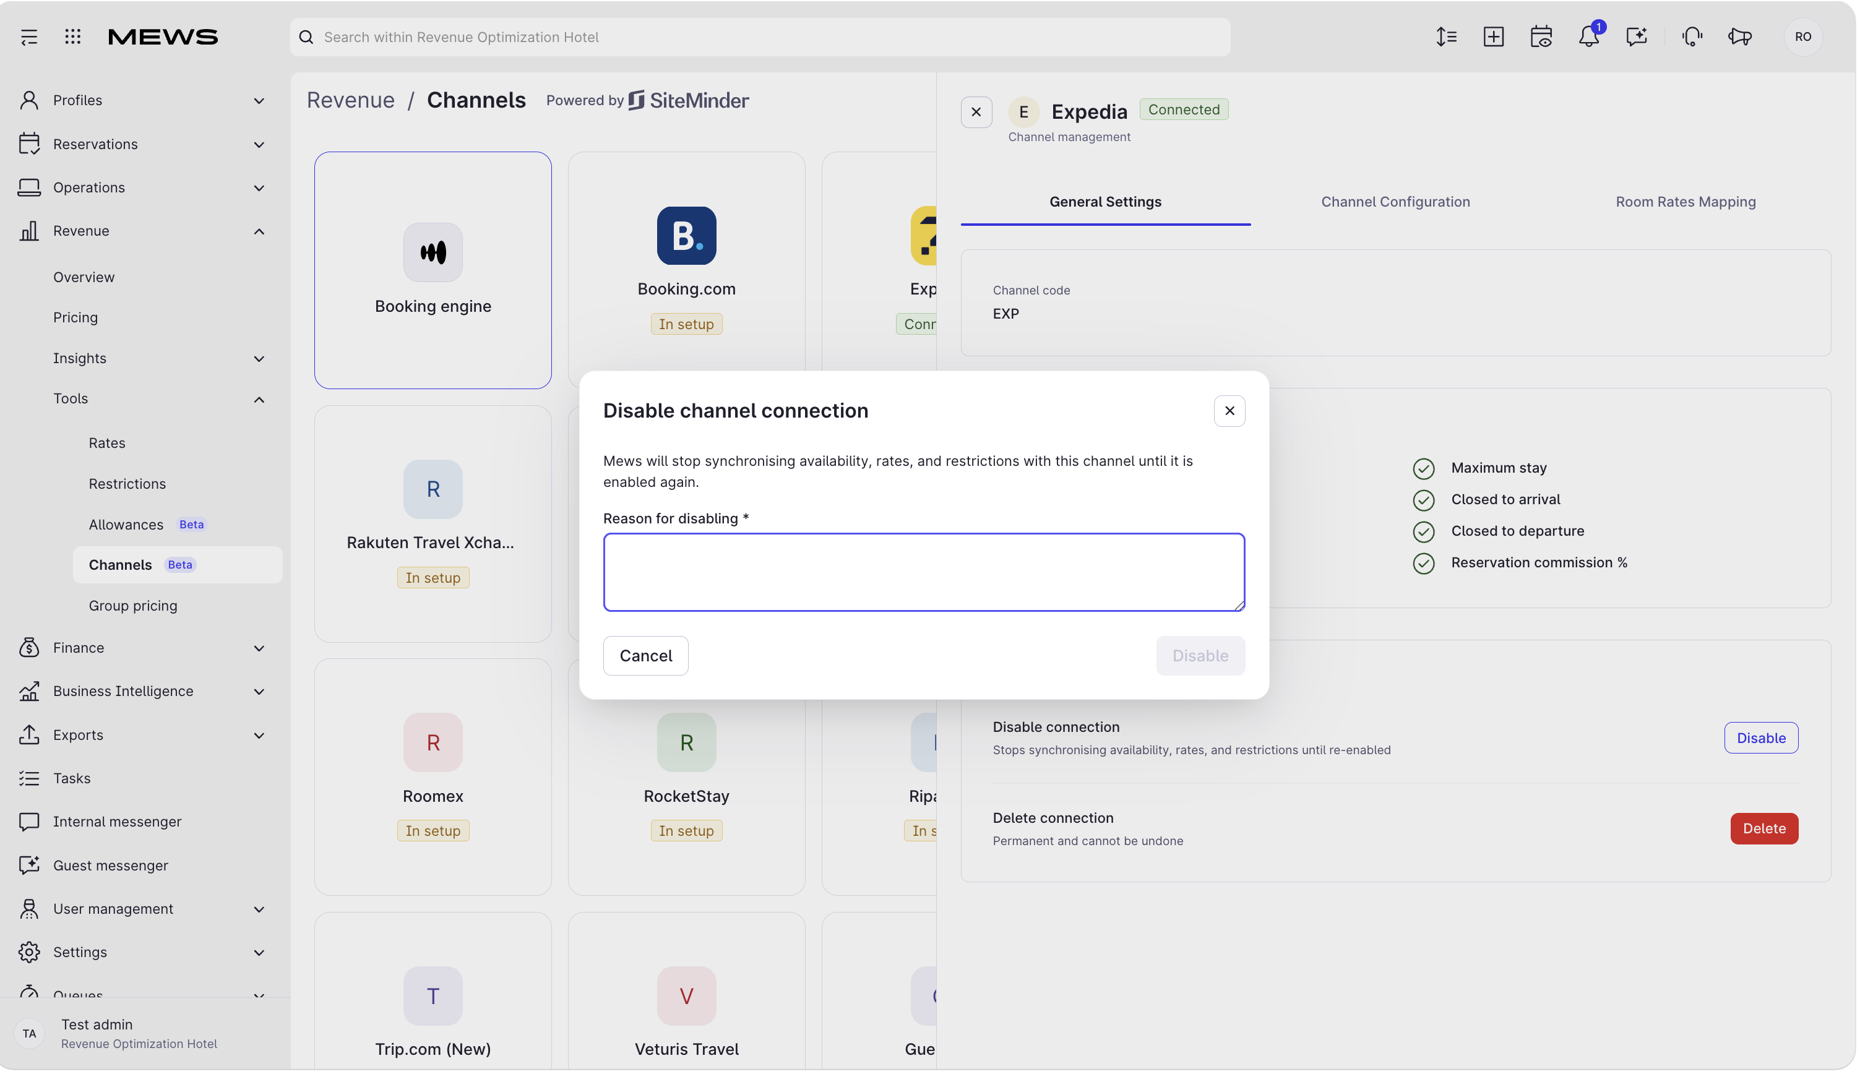1860x1074 pixels.
Task: Click the Internal messenger chat icon
Action: pos(28,822)
